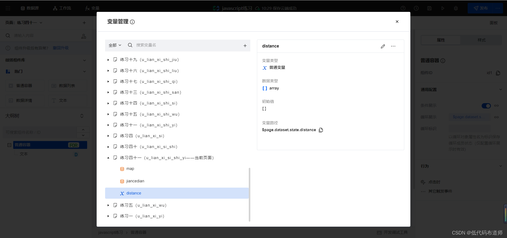Pick the 普通容器 component
The image size is (507, 238).
tap(25, 86)
